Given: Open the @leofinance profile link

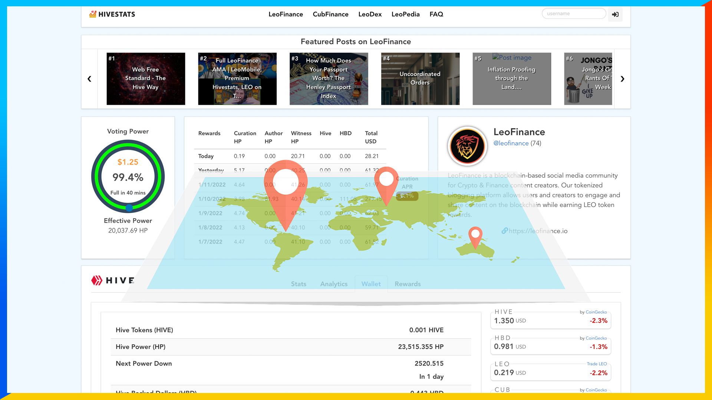Looking at the screenshot, I should tap(511, 143).
